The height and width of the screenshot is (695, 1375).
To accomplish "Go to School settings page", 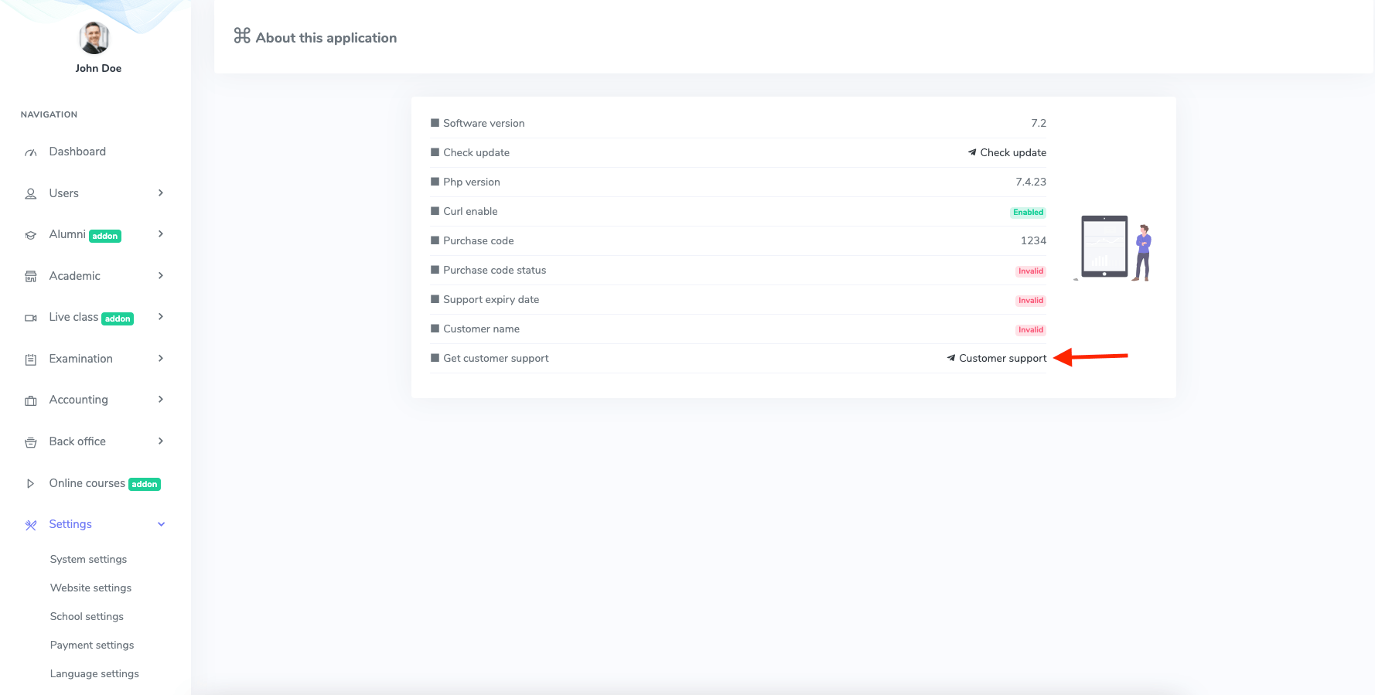I will (87, 616).
